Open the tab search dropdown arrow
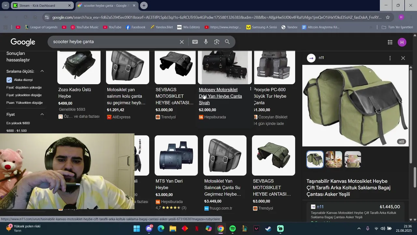Viewport: 417px width, 235px height. pos(6,6)
